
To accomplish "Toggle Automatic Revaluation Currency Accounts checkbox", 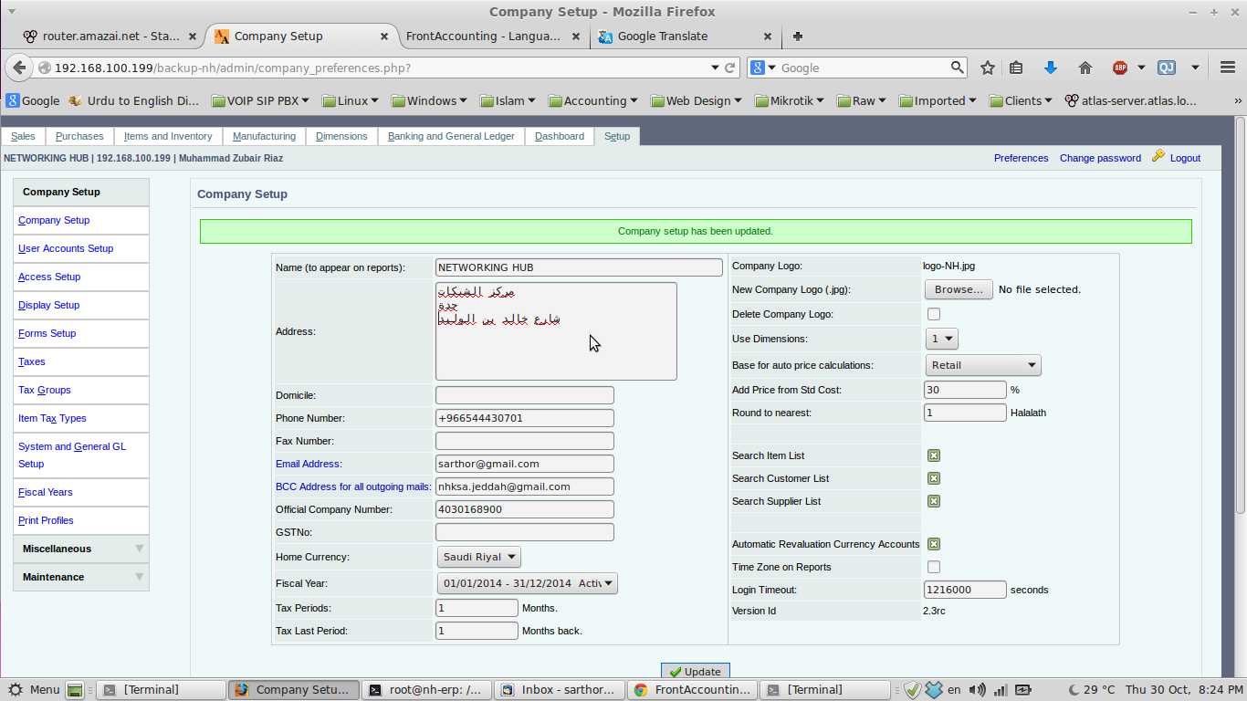I will coord(934,544).
